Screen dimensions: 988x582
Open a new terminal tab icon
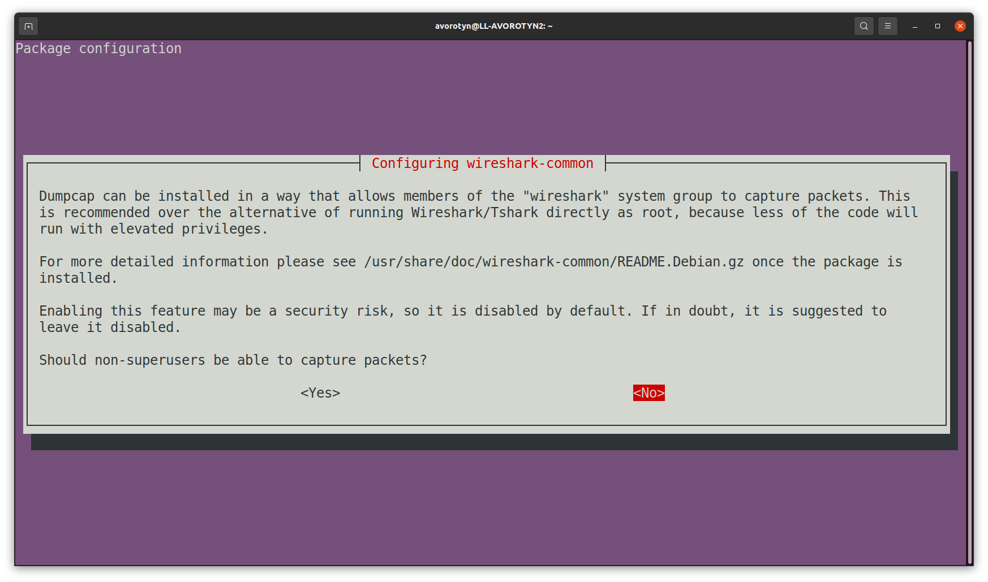click(28, 26)
